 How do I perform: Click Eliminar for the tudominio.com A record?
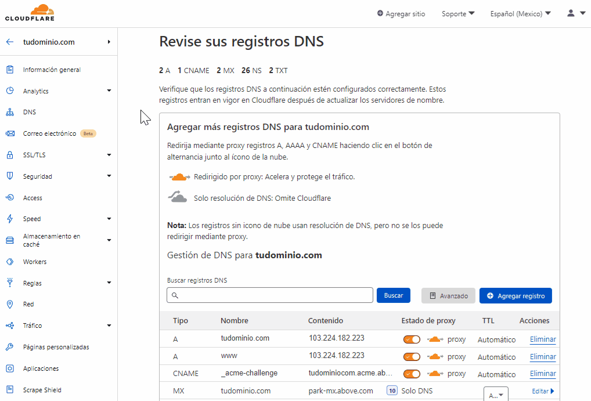click(543, 339)
